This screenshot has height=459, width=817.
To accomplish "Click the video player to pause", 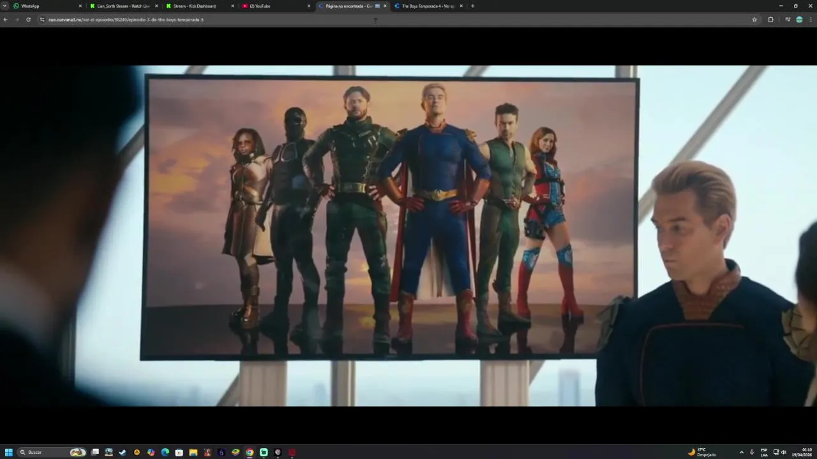I will coord(408,235).
